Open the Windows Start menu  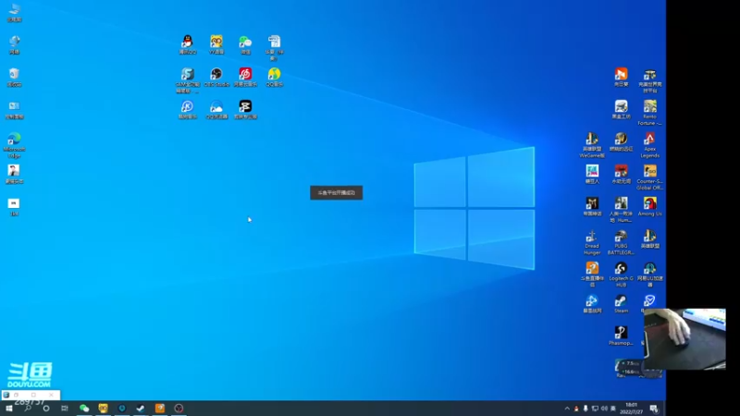(9, 409)
